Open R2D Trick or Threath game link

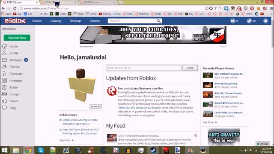click(228, 93)
